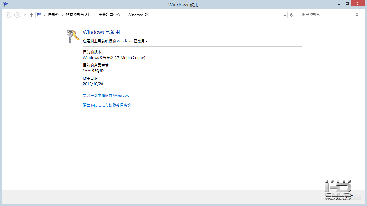
Task: Expand chevron after 控制台 breadcrumb
Action: point(62,15)
